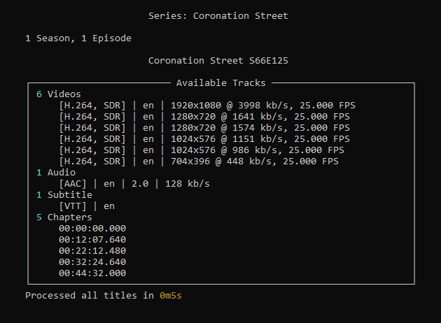The height and width of the screenshot is (323, 441).
Task: Select the 1920x1080 @ 3998 kb/s video track
Action: (x=206, y=106)
